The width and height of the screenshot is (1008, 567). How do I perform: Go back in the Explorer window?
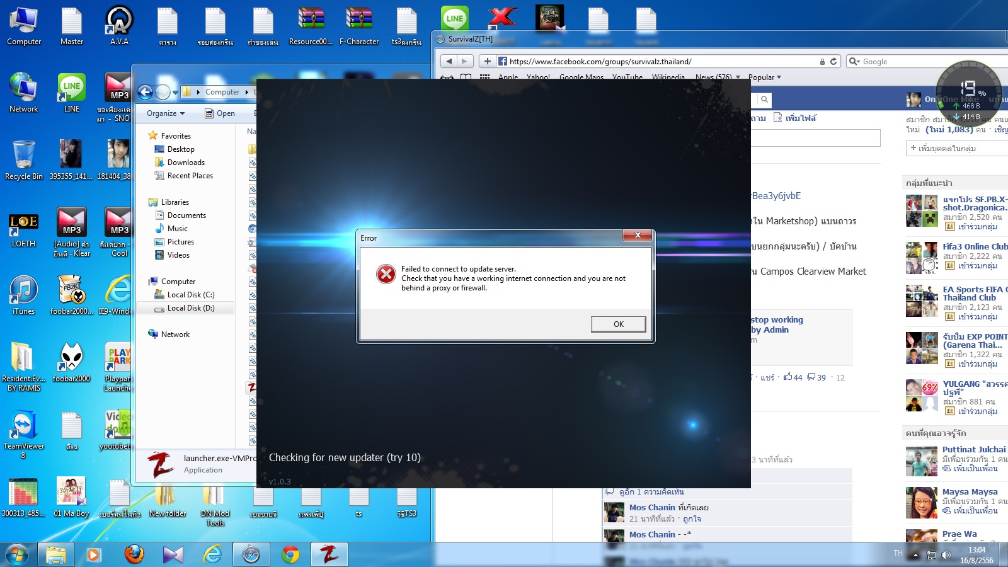pos(146,92)
